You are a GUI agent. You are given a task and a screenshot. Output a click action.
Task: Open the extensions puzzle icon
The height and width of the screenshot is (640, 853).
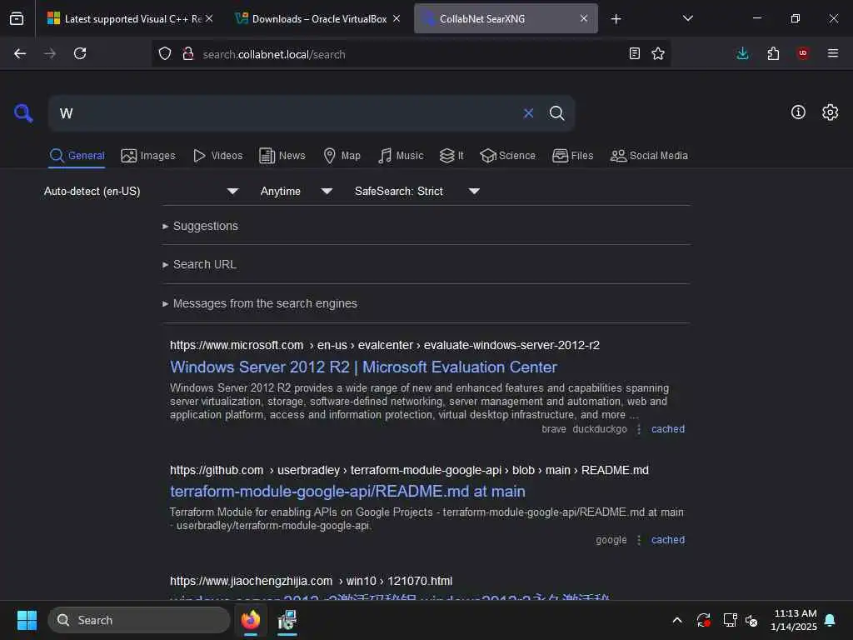point(773,53)
